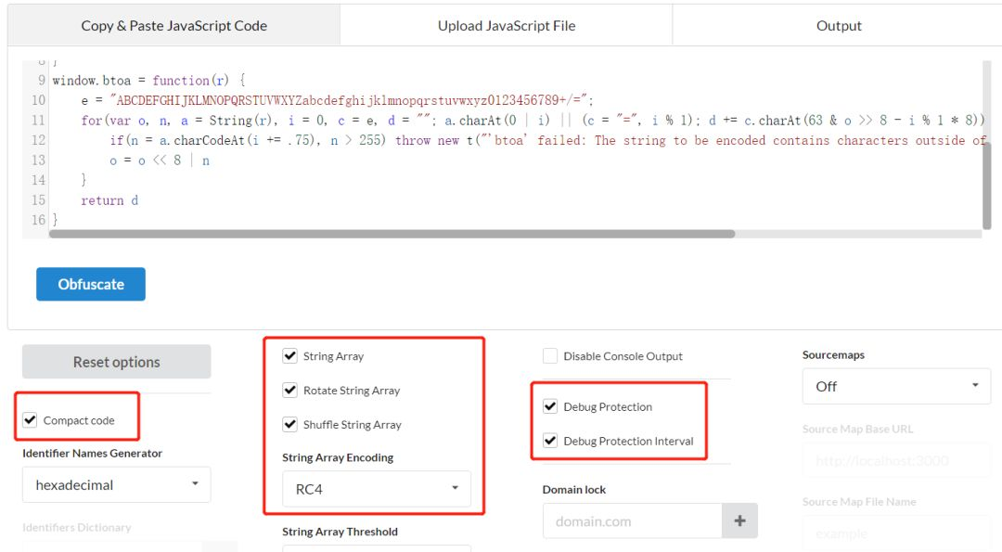Viewport: 1002px width, 552px height.
Task: Switch to Upload JavaScript File tab
Action: coord(507,26)
